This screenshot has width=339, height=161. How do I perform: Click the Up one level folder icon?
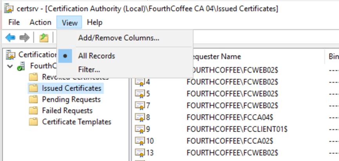pos(44,38)
